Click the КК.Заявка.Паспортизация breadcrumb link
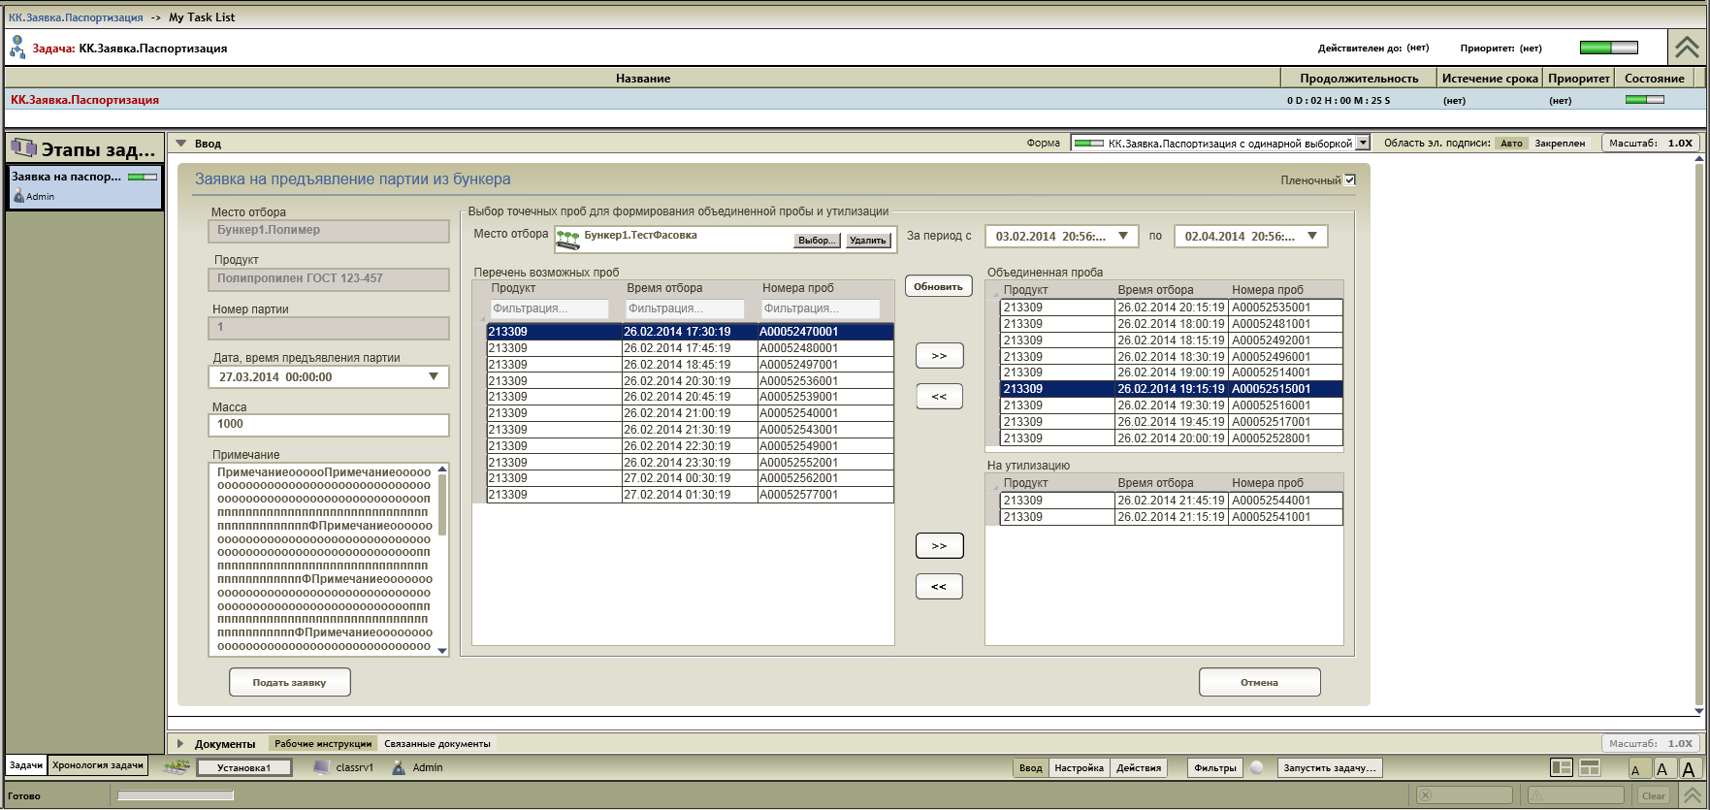 (76, 17)
